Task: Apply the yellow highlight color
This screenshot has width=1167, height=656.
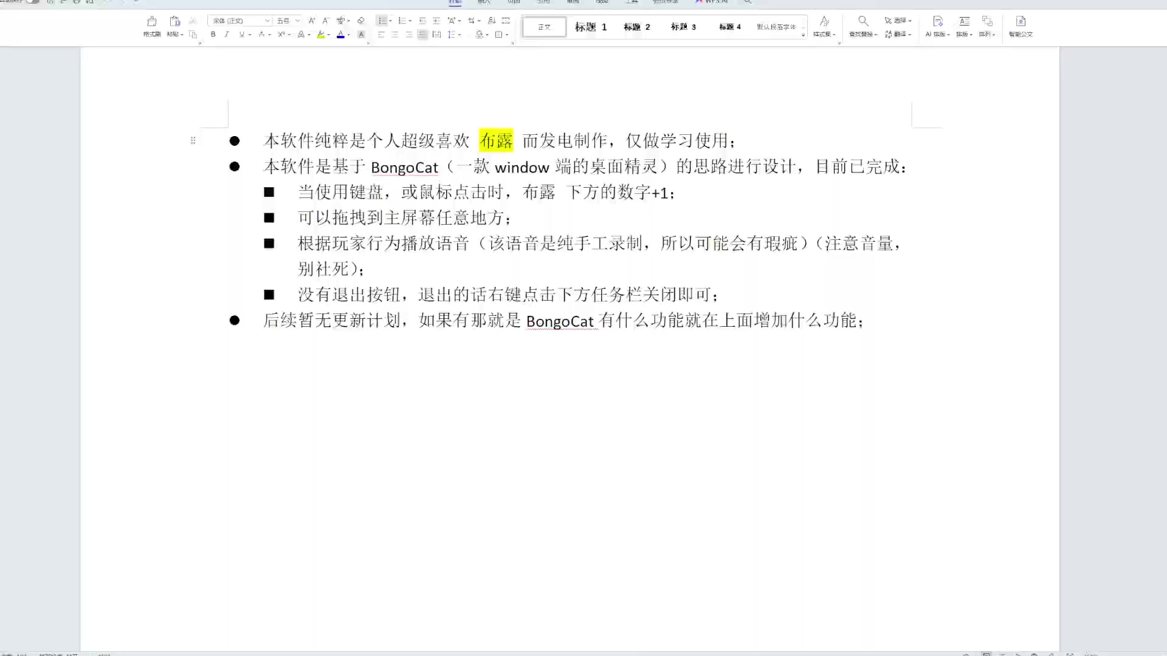Action: (x=320, y=35)
